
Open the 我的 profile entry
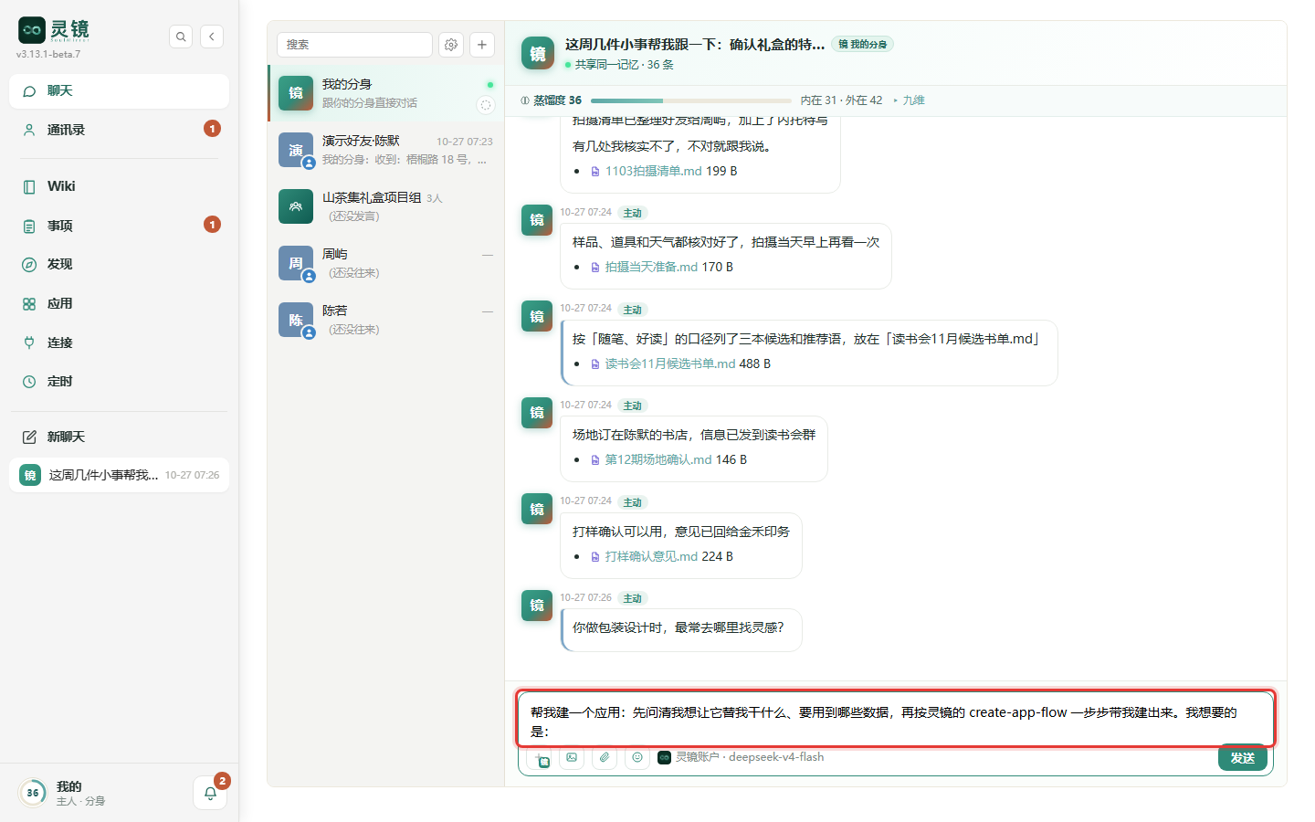(80, 793)
